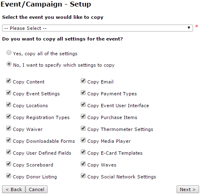Image resolution: width=202 pixels, height=196 pixels.
Task: Disable Copy User Defined Fields
Action: pos(9,152)
